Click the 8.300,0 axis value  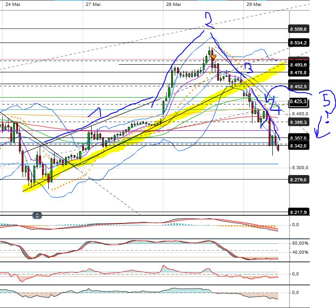[300, 168]
